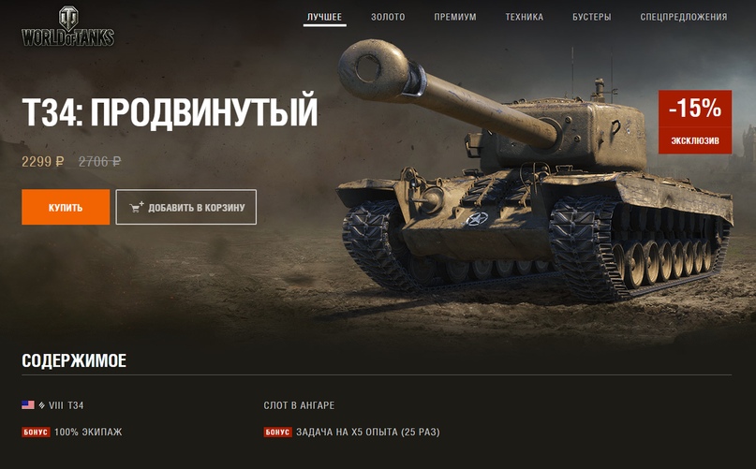
Task: Select СПЕЦПРЕДЛОЖЕНИЯ in the top navigation
Action: click(x=684, y=17)
